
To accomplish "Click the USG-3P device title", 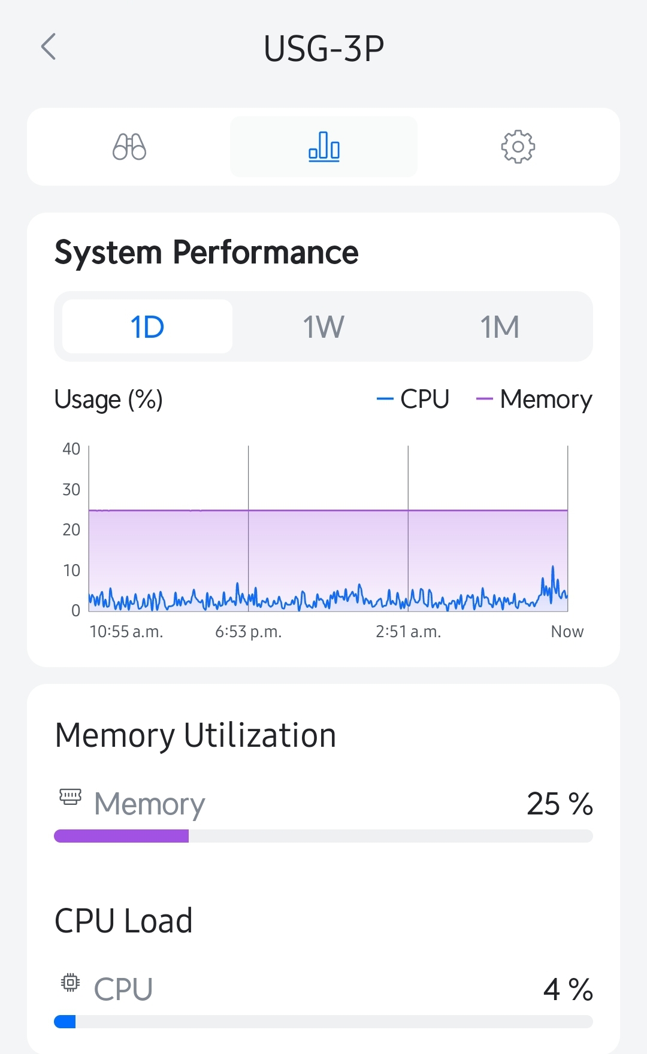I will click(x=323, y=49).
